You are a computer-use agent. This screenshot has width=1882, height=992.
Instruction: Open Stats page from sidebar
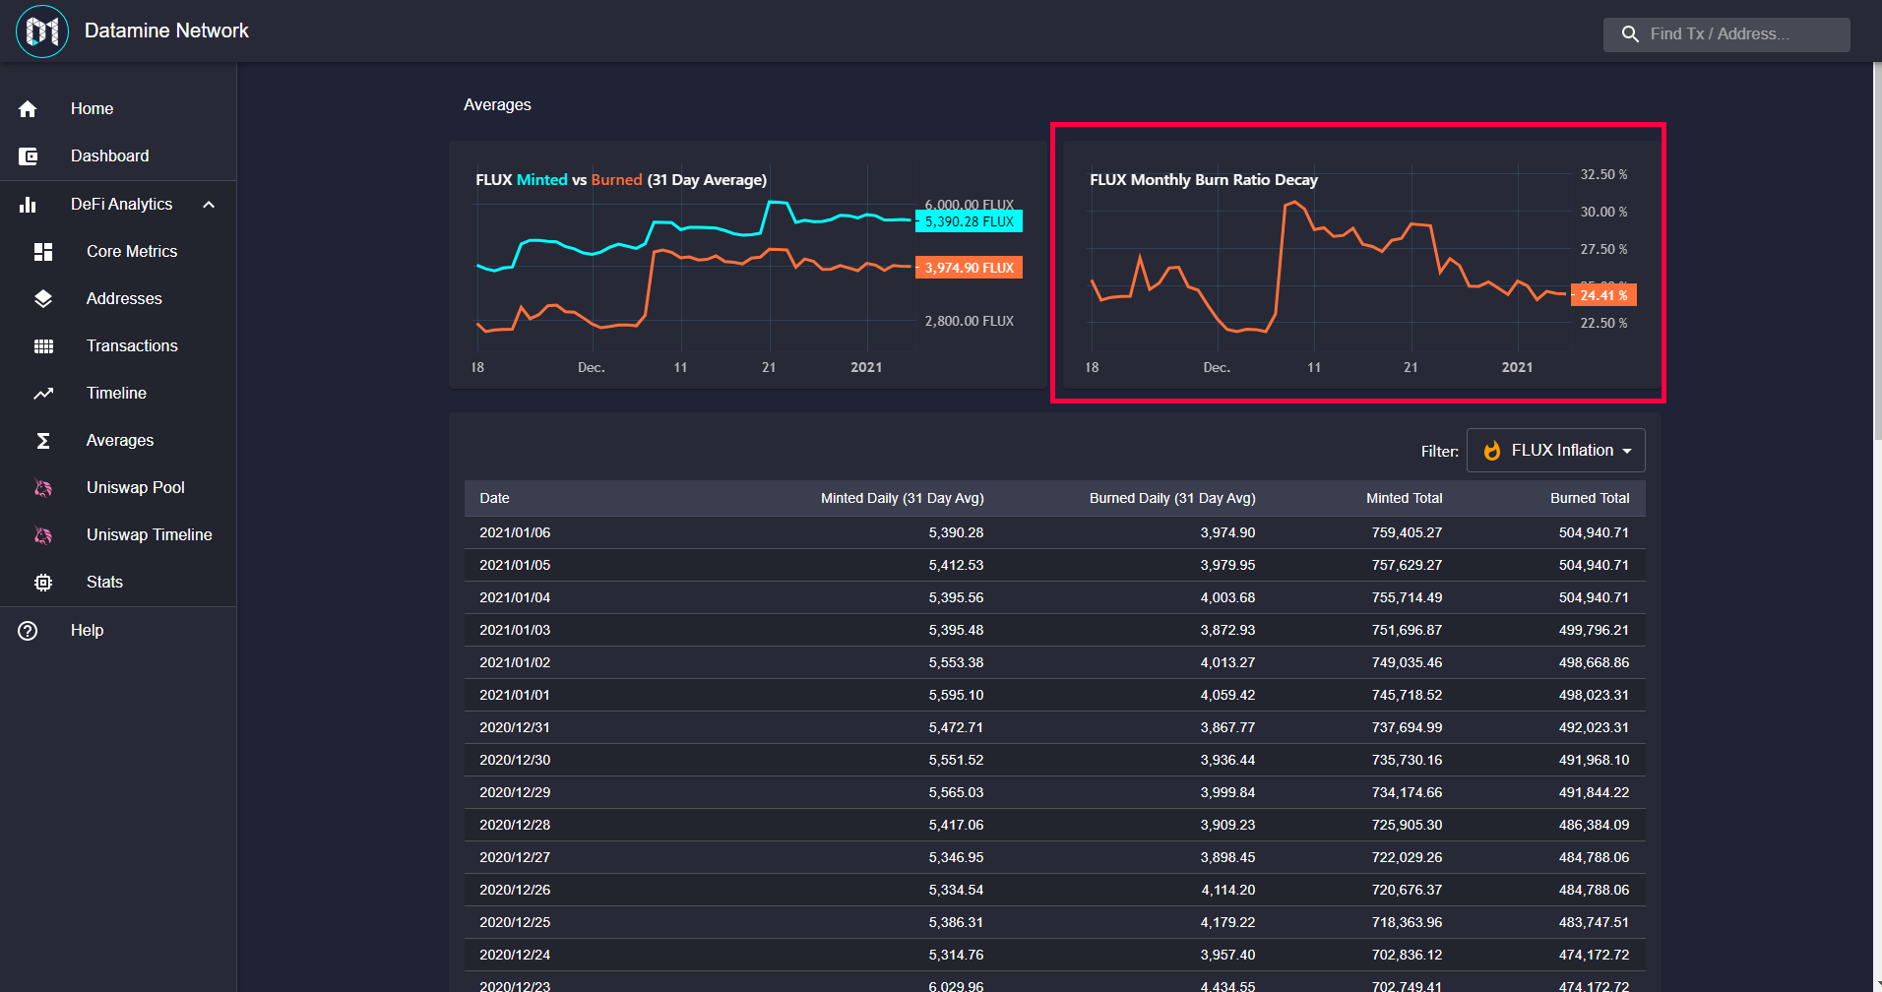[x=118, y=583]
